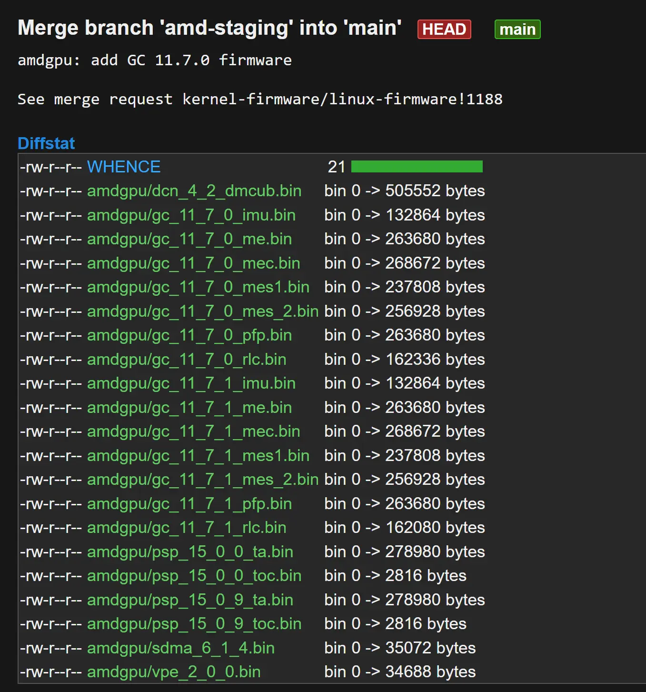This screenshot has width=646, height=692.
Task: Open the Diffstat heading link
Action: [46, 143]
